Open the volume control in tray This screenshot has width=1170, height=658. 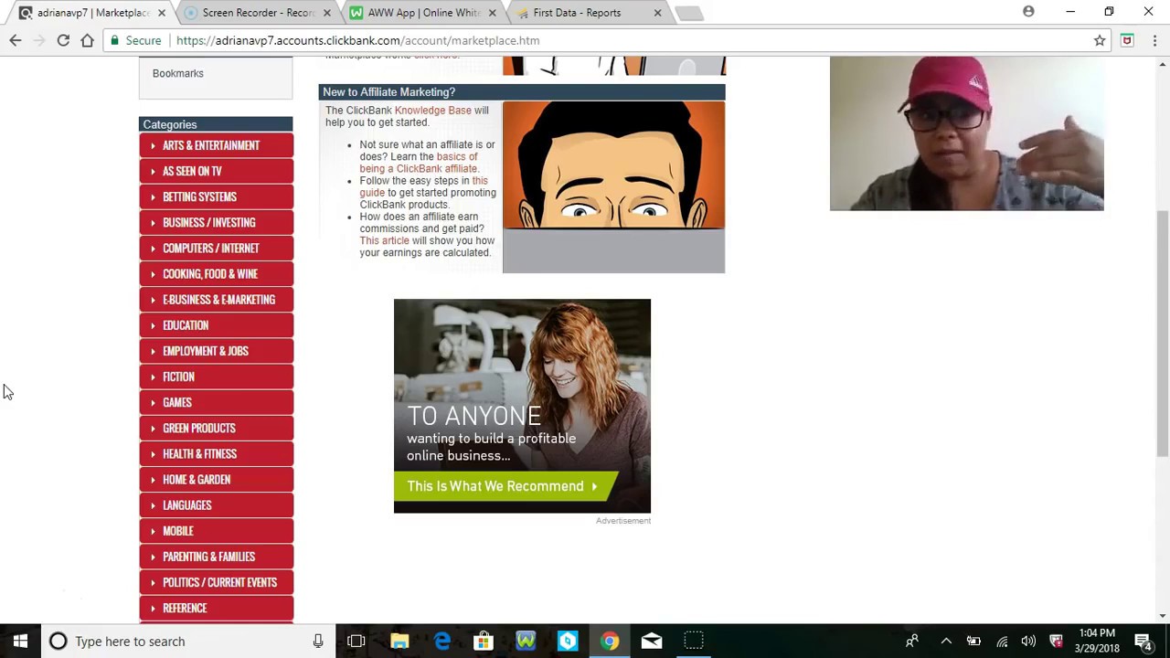coord(1028,642)
